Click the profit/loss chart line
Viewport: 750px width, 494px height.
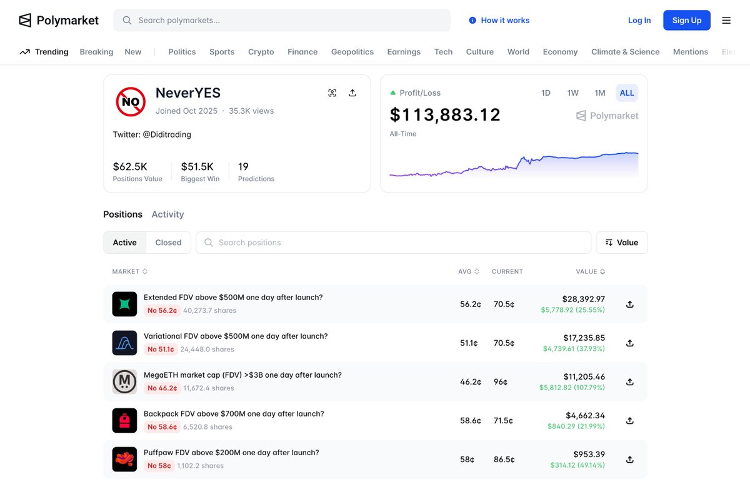pyautogui.click(x=514, y=164)
